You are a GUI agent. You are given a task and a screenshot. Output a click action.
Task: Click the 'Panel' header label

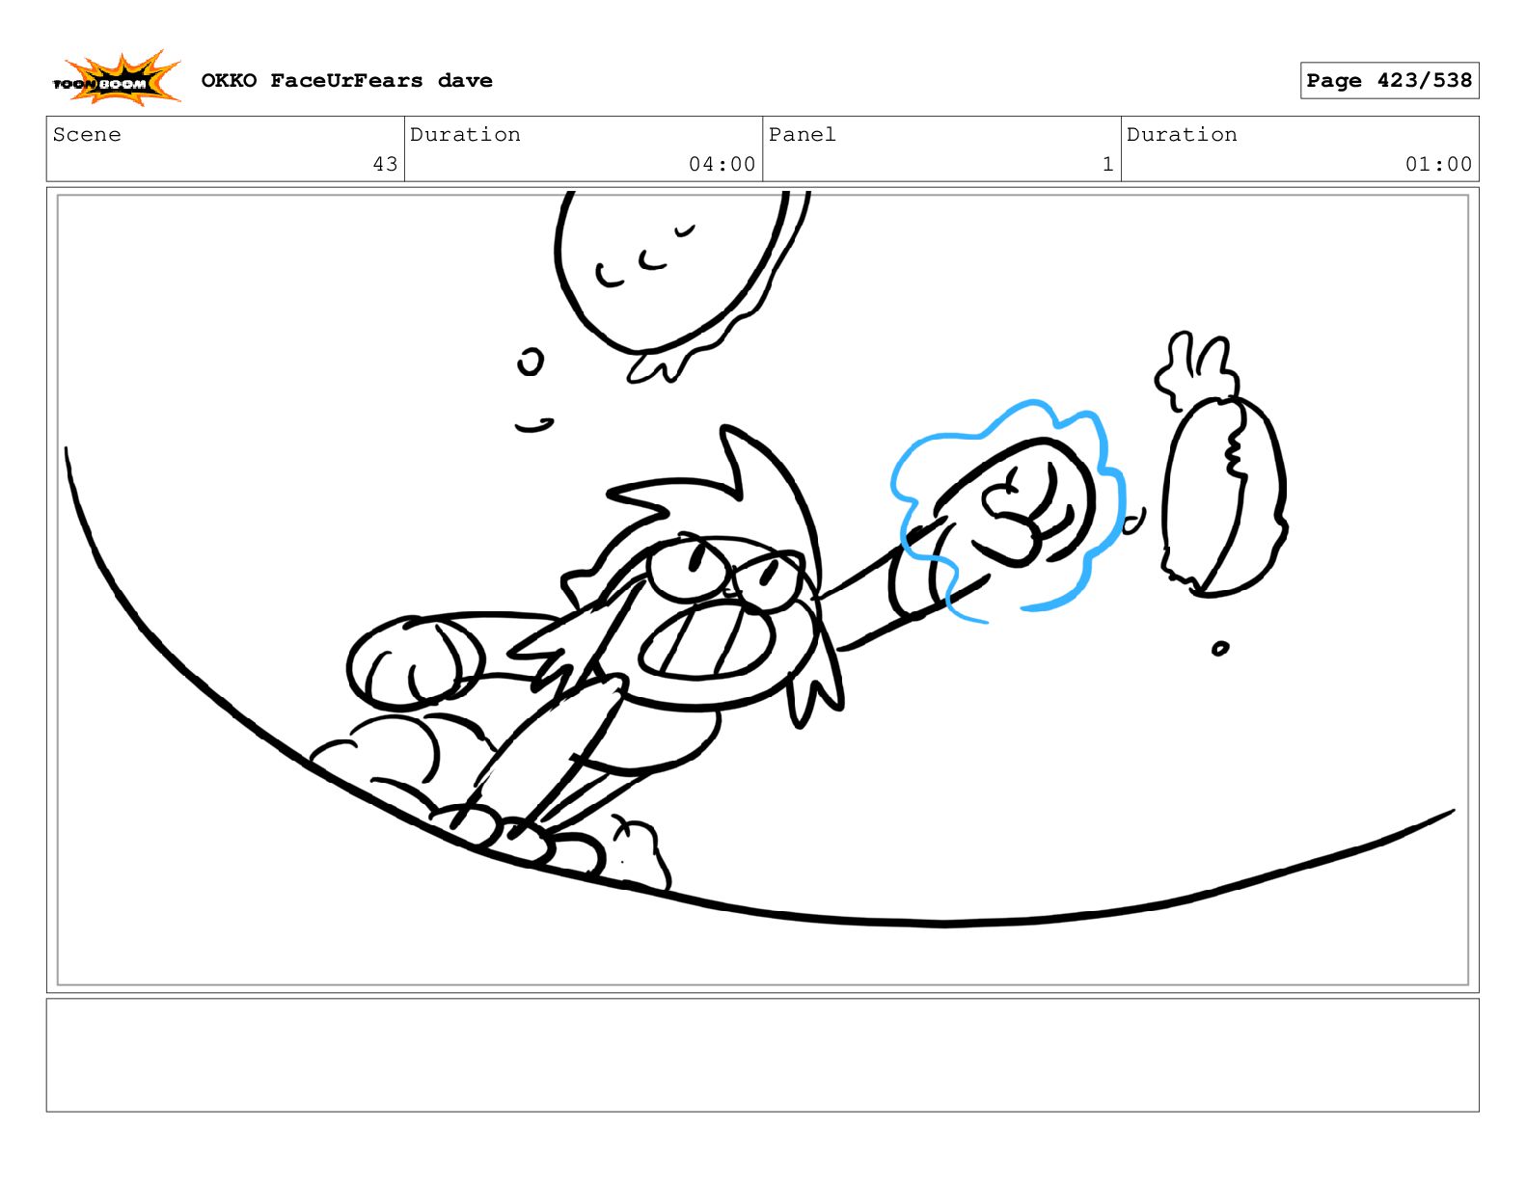coord(803,135)
